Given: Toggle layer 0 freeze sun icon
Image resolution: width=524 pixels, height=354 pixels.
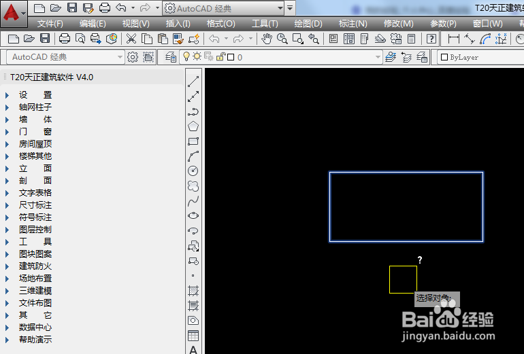Looking at the screenshot, I should [197, 56].
